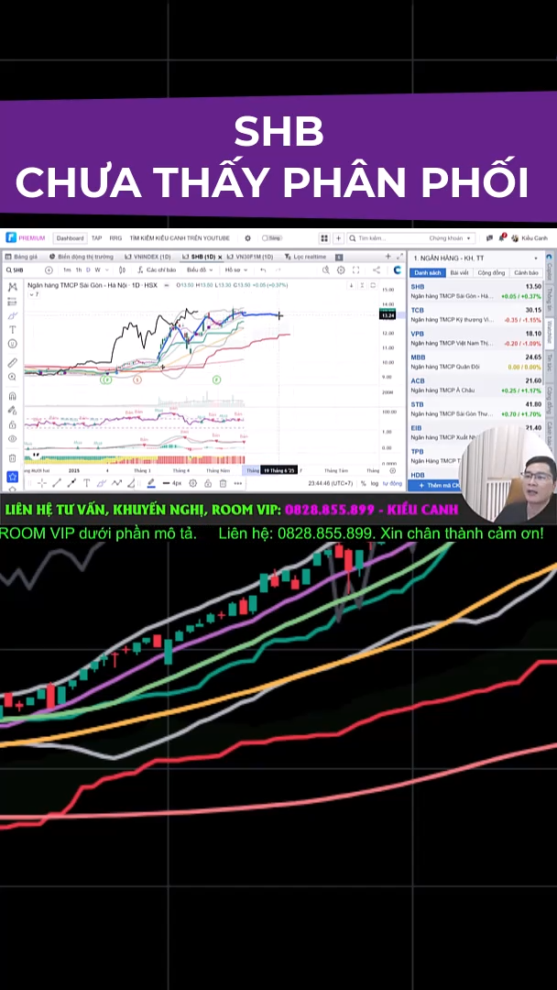Open line color pencil in drawing toolbar
Viewport: 557px width, 990px height.
151,483
